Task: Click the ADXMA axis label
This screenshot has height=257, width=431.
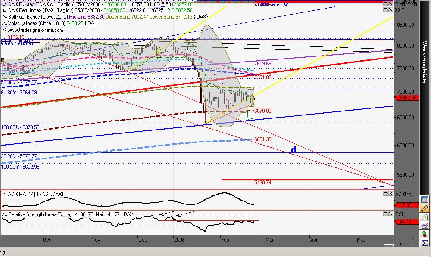Action: [403, 194]
